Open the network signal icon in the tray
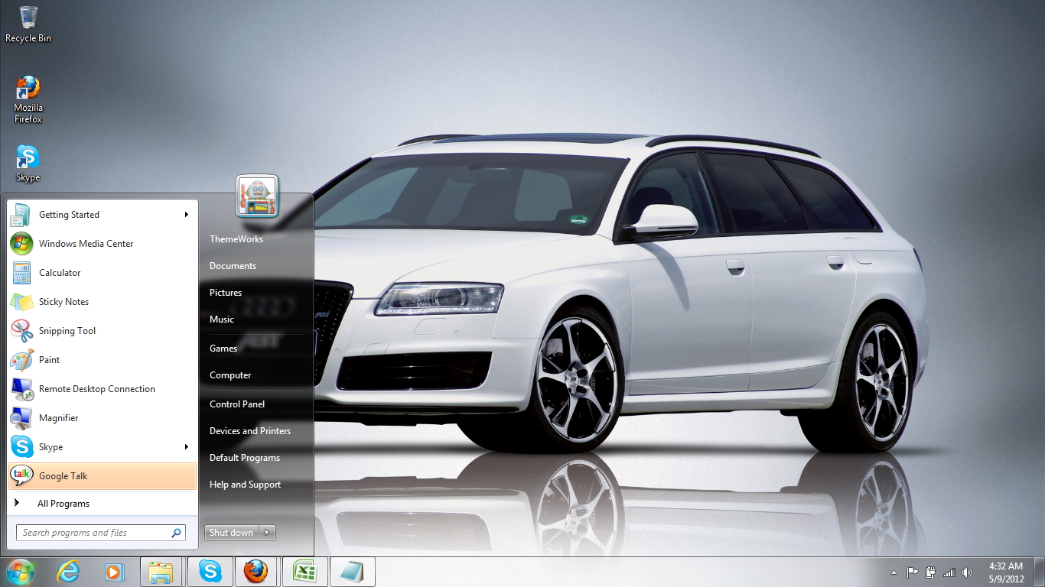Screen dimensions: 1045x587 click(x=949, y=571)
